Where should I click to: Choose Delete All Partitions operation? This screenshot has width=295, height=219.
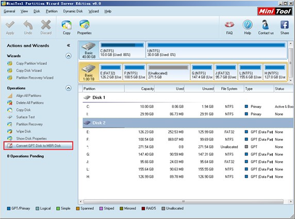30,103
